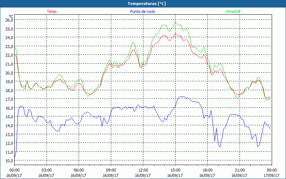Click the 15:00 time axis label
286x179 pixels.
pos(175,170)
